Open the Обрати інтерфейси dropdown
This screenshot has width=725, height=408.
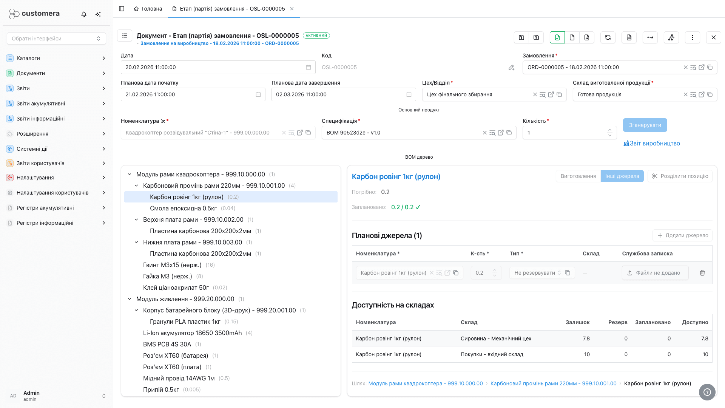(56, 39)
